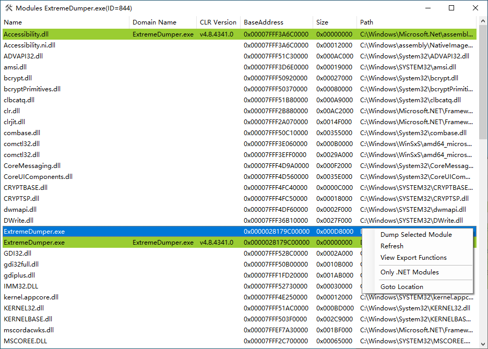Select clrjit.dll module

240,122
